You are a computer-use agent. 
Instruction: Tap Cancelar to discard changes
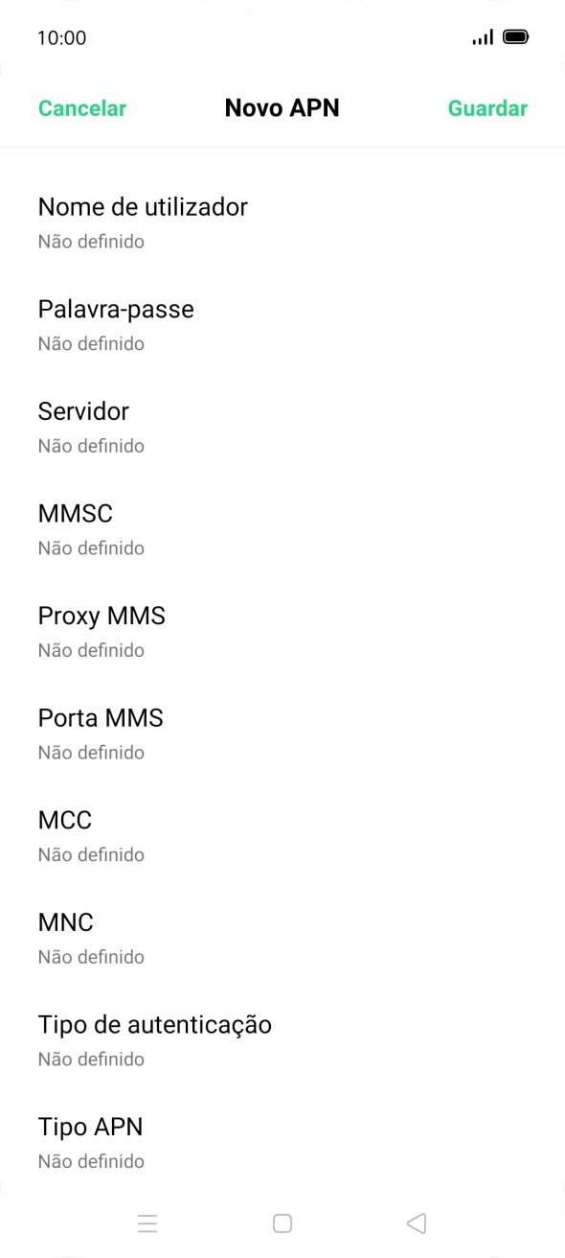pos(81,108)
